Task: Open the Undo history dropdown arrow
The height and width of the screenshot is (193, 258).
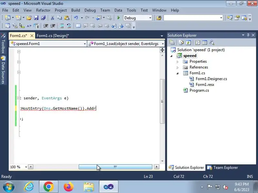Action: click(x=82, y=18)
